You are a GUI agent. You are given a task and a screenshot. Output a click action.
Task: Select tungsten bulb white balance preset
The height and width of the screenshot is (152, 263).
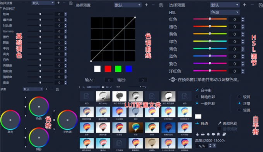pos(197,134)
